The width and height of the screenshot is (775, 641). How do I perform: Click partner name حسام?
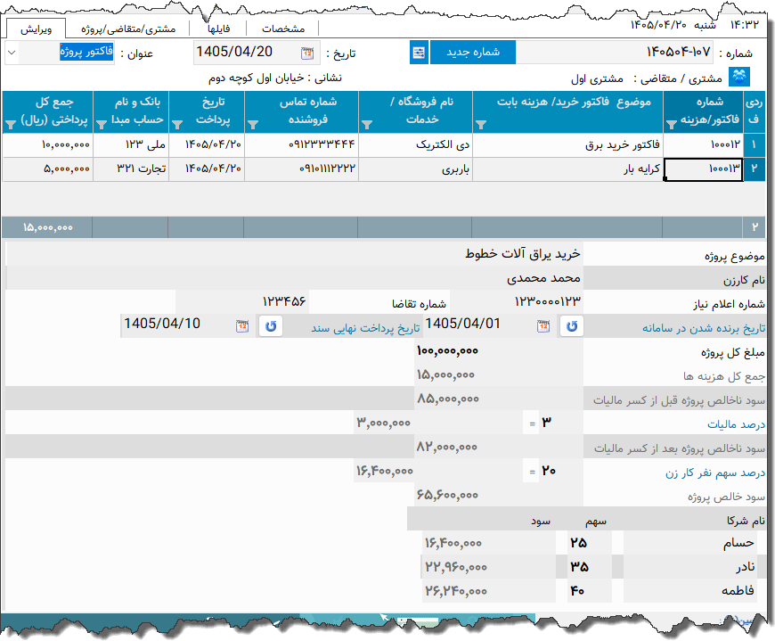692,543
